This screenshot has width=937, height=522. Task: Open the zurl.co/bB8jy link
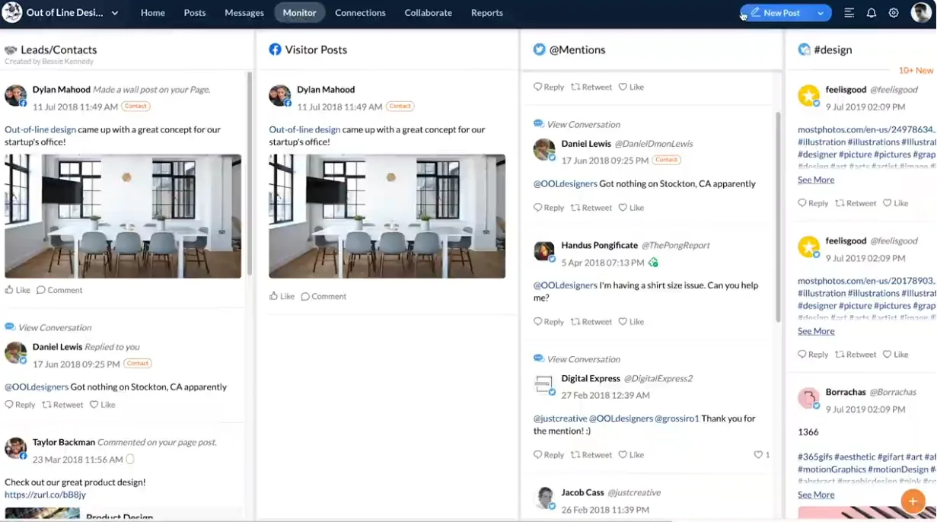coord(45,495)
